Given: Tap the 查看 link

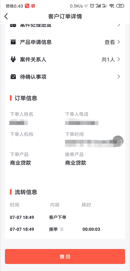Looking at the screenshot, I should pos(110,42).
